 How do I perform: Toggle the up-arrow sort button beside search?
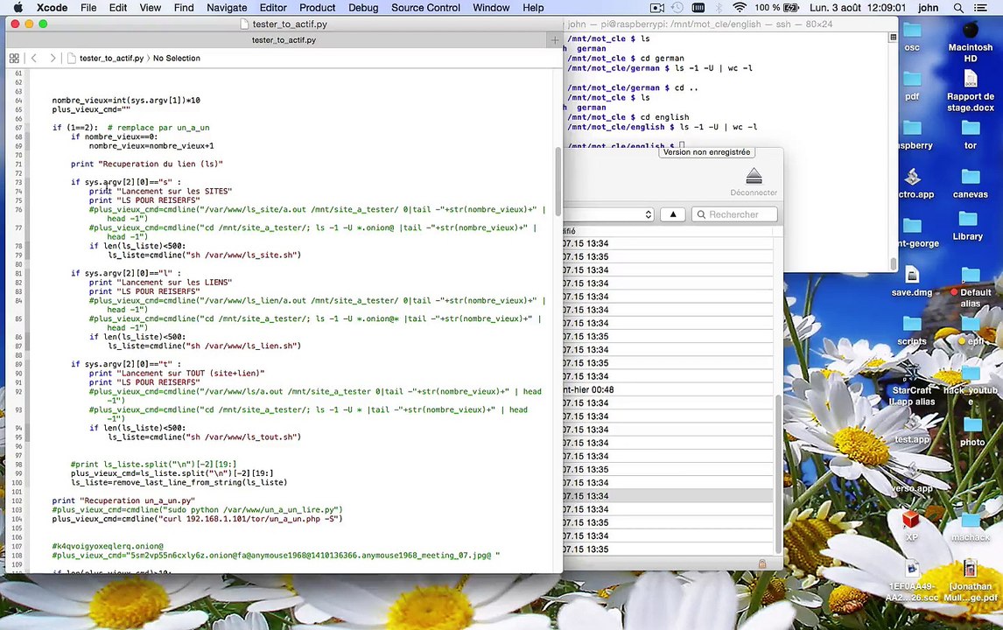tap(673, 214)
